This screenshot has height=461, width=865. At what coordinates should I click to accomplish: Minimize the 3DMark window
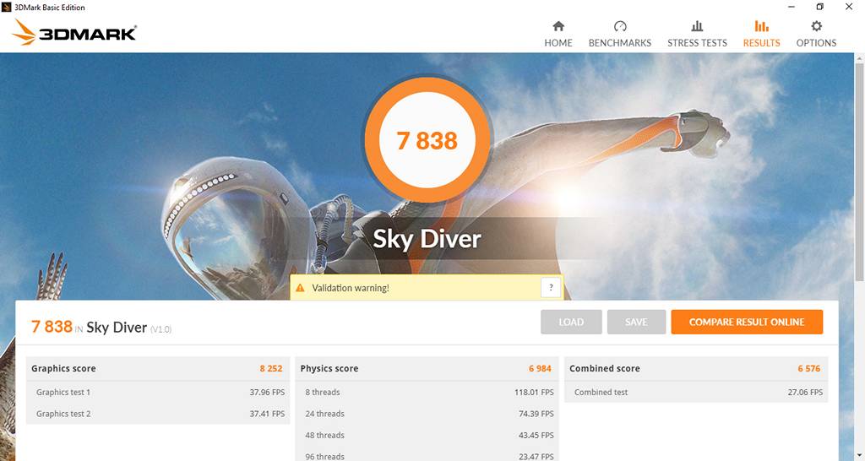[791, 7]
